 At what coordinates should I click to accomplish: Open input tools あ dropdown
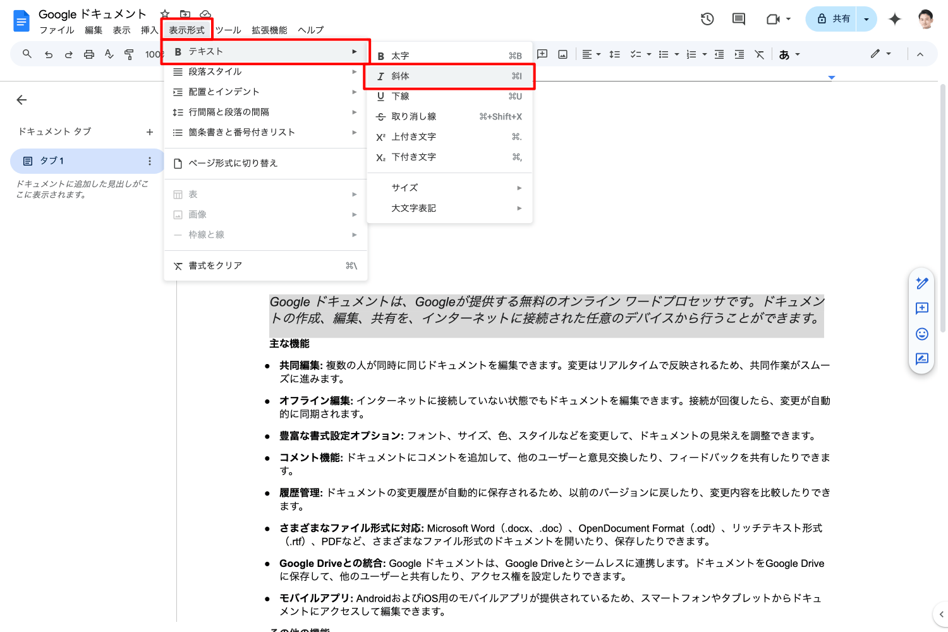pyautogui.click(x=790, y=54)
